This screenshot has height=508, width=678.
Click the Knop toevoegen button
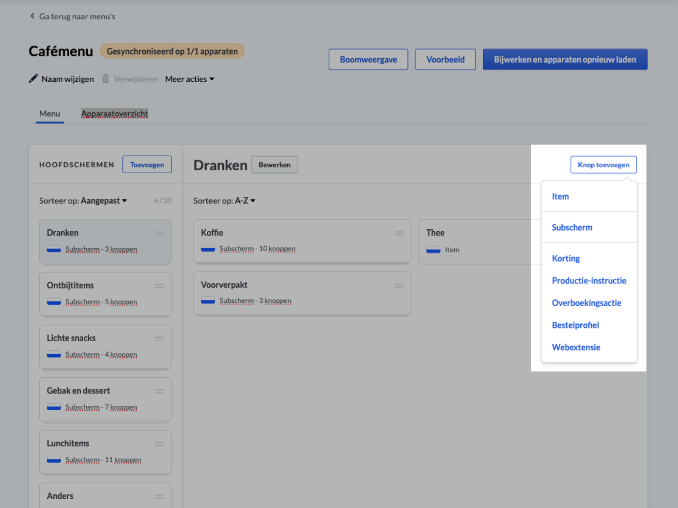(x=603, y=164)
